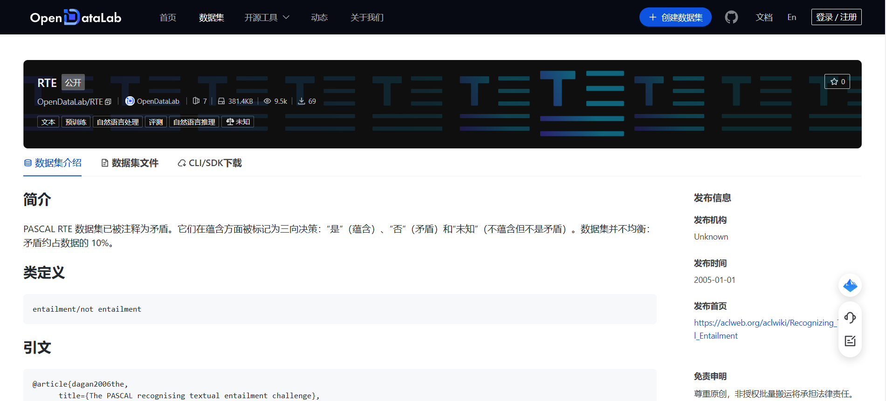Open 关于我们 navigation item
The width and height of the screenshot is (886, 401).
click(367, 17)
